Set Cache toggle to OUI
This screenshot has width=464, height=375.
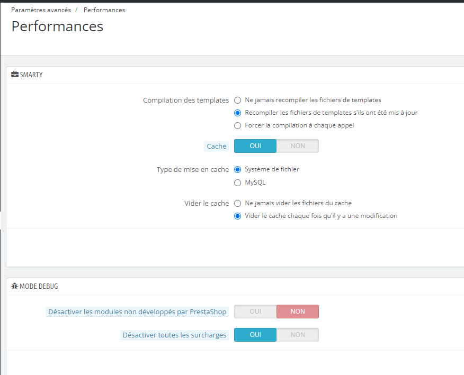(x=255, y=146)
